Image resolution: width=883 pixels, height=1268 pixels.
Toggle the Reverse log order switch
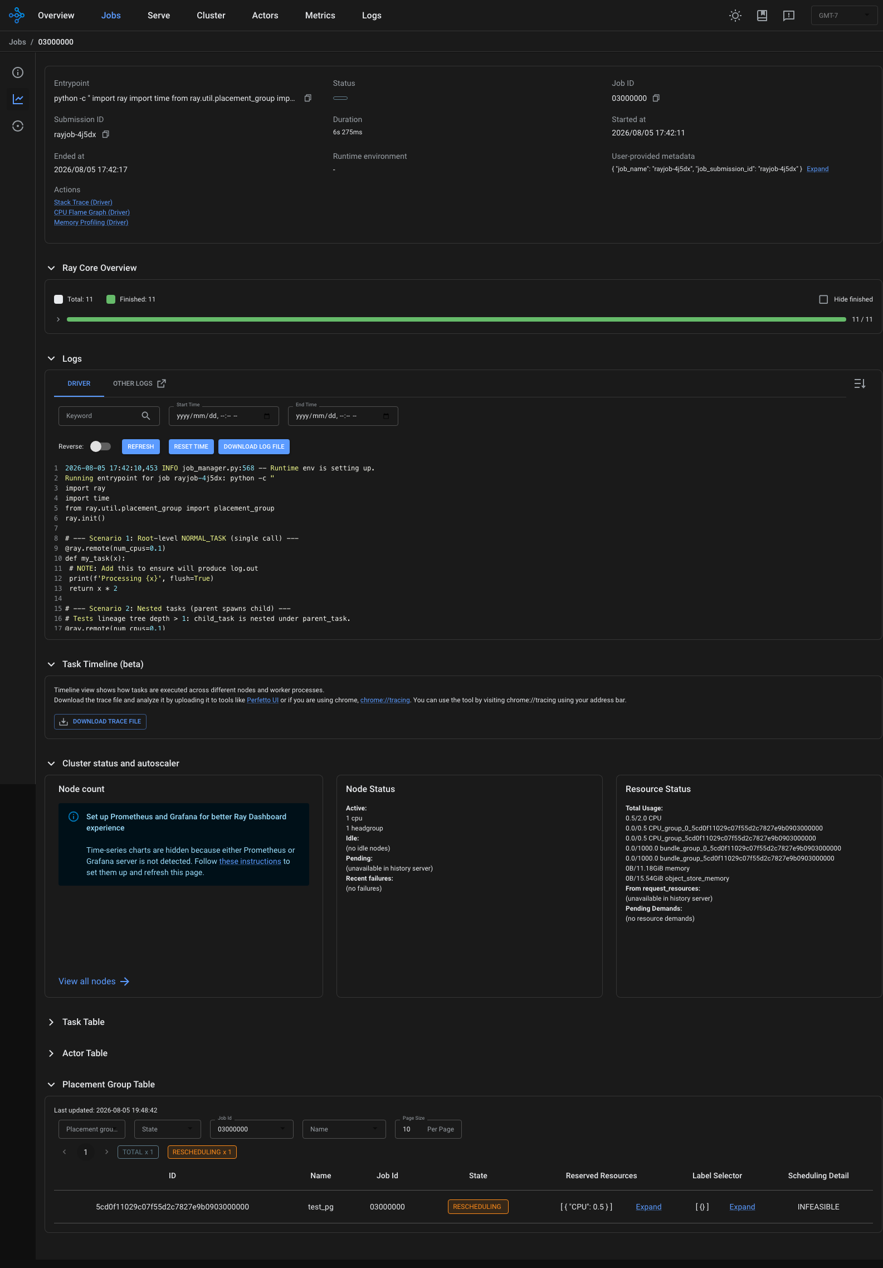[101, 446]
